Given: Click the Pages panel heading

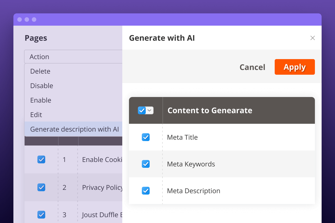Looking at the screenshot, I should 36,38.
